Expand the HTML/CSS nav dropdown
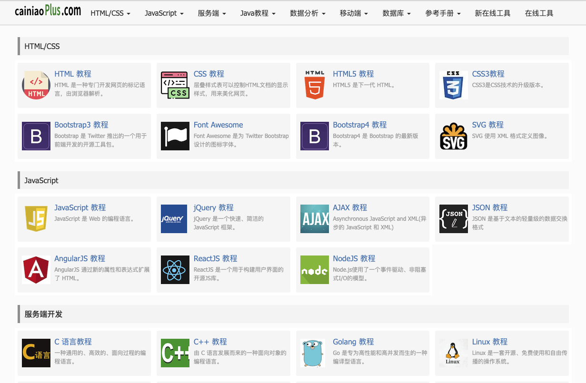The height and width of the screenshot is (383, 586). pyautogui.click(x=110, y=13)
